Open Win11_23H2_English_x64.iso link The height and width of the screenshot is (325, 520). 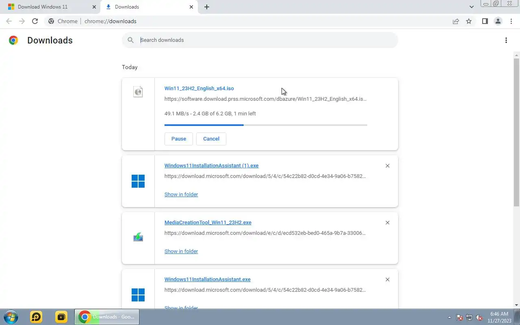199,88
